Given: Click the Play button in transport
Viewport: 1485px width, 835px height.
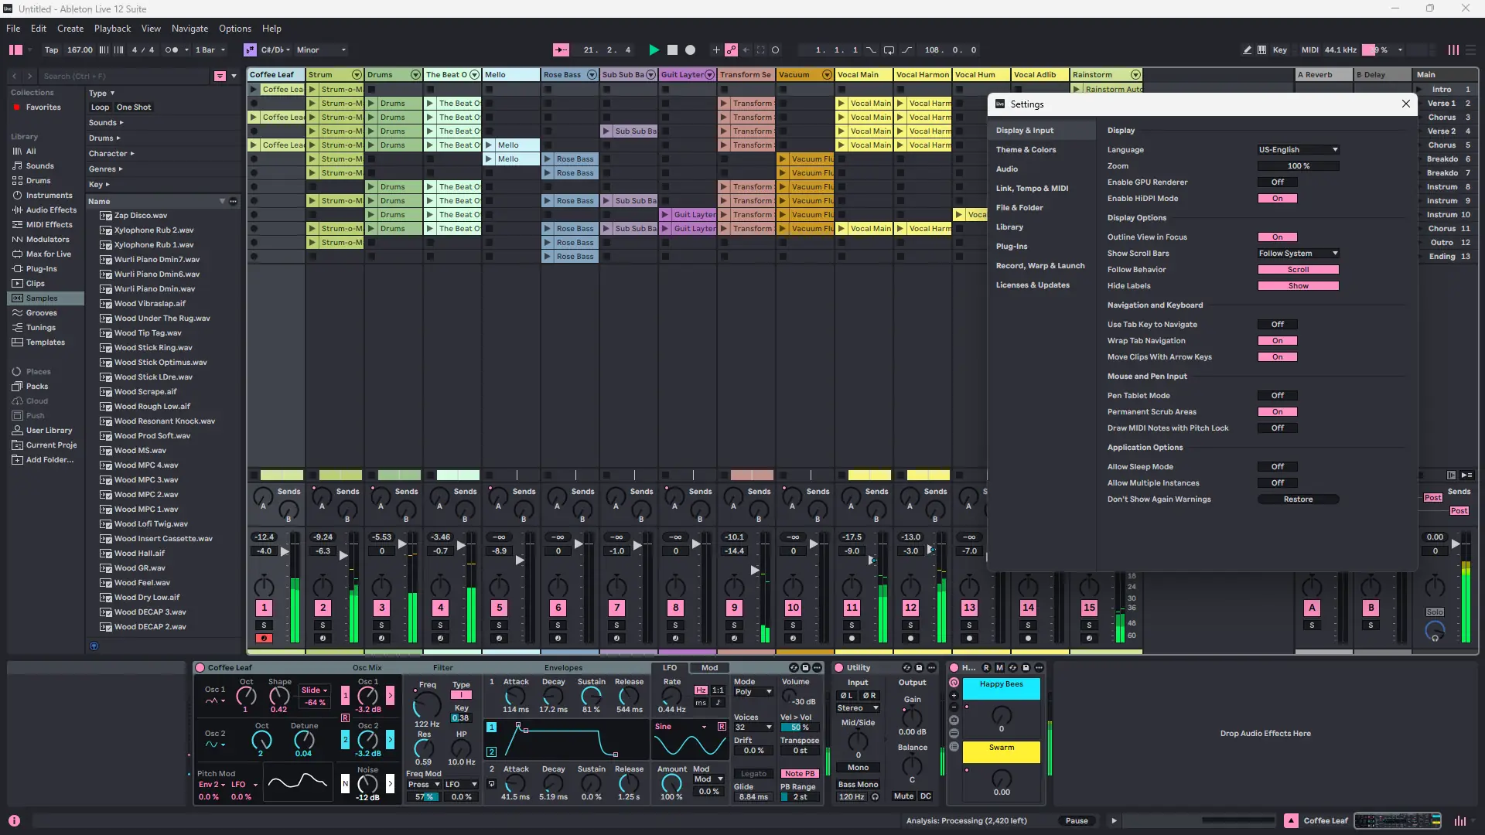Looking at the screenshot, I should tap(654, 49).
